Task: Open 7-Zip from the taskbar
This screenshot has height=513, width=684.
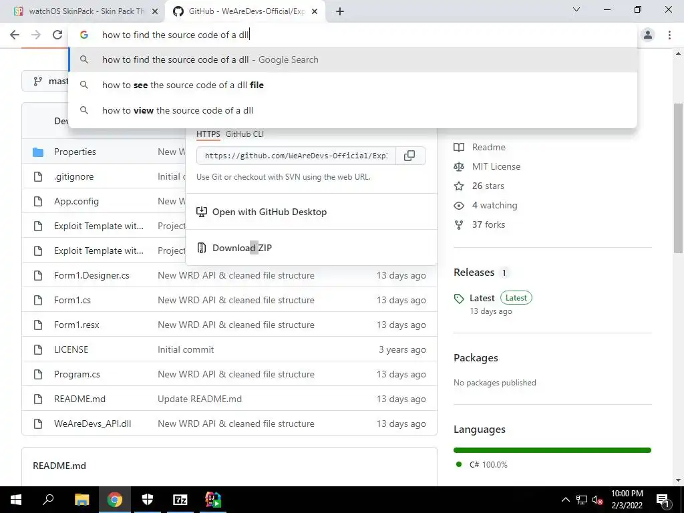Action: pos(180,500)
